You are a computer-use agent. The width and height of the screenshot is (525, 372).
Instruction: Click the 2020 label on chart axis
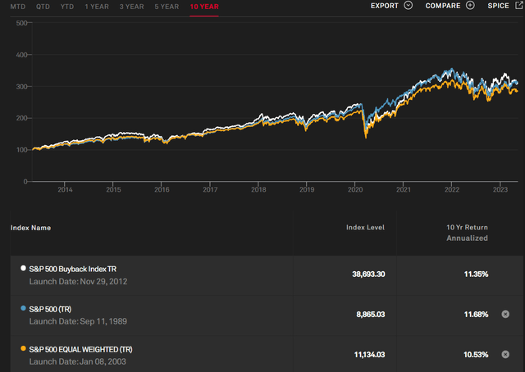coord(355,189)
